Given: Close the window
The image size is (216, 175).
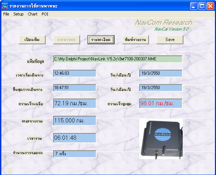Looking at the screenshot, I should [210, 6].
